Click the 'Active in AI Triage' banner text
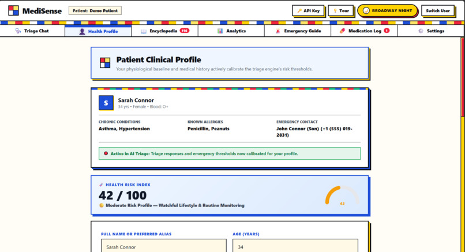This screenshot has height=252, width=465. [204, 153]
